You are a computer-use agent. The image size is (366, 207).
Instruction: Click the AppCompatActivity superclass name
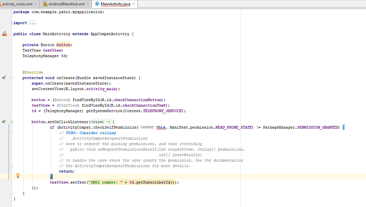(110, 34)
